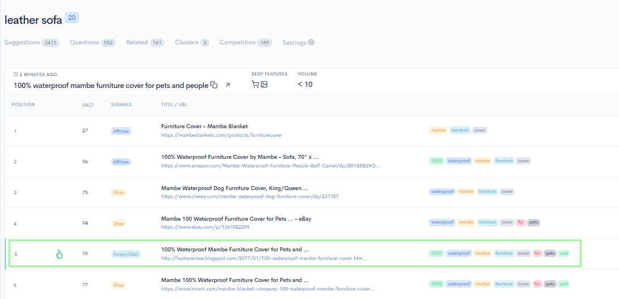This screenshot has width=619, height=299.
Task: Click the leather sofa heading
Action: 33,20
